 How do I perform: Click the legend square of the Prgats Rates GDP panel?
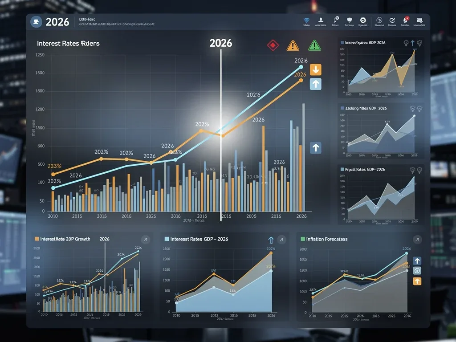click(342, 169)
